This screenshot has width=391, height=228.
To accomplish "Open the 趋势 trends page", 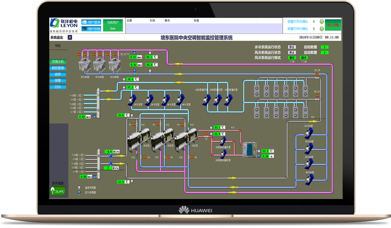I will tap(58, 74).
